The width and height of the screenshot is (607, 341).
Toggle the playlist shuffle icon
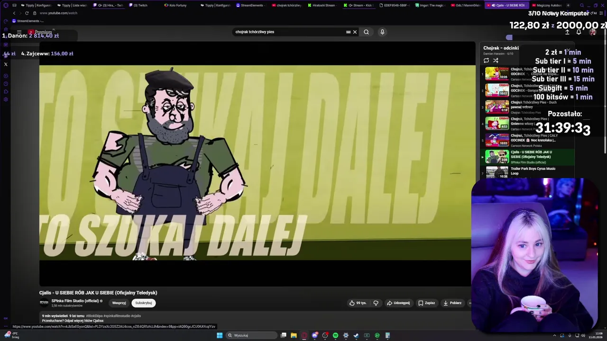click(x=496, y=61)
